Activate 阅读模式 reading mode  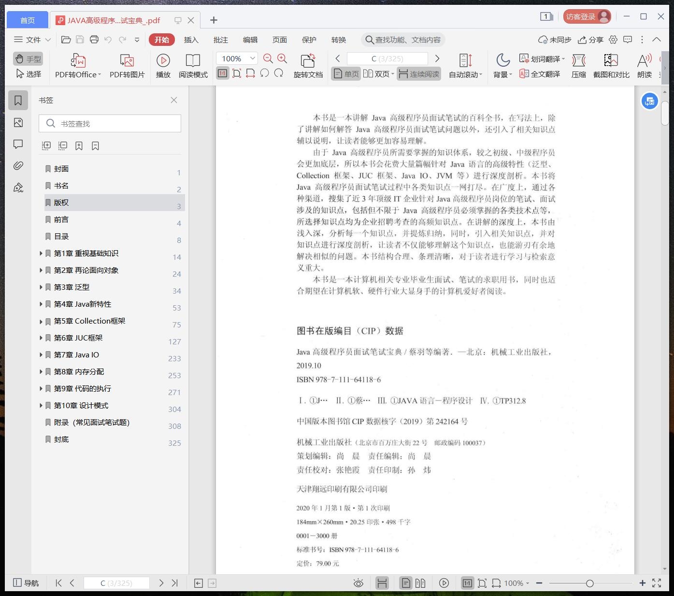click(x=193, y=66)
